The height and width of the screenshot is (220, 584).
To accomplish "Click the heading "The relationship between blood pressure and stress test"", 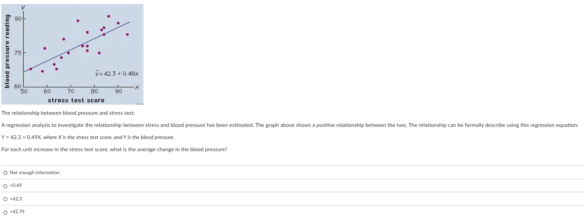I will click(68, 113).
